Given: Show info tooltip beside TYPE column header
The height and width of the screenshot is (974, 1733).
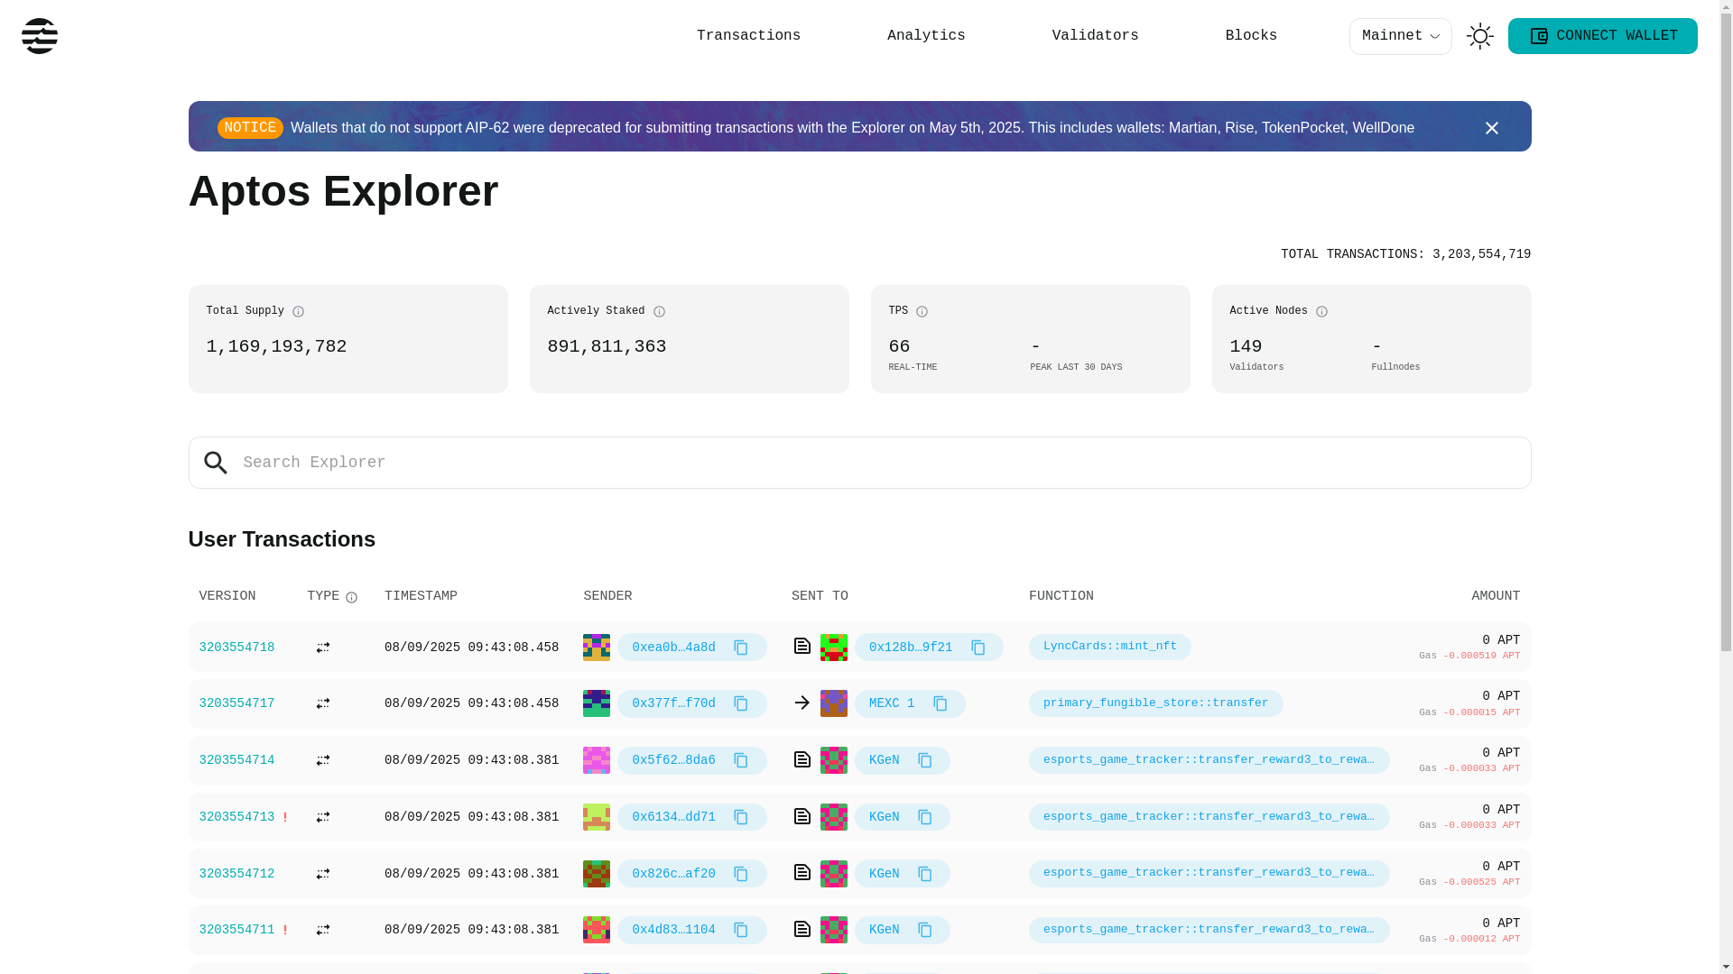Looking at the screenshot, I should 352,598.
